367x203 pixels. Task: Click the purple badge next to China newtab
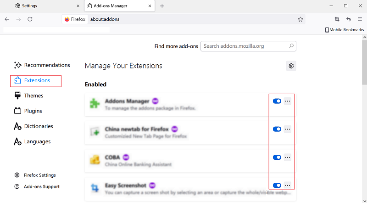point(174,129)
